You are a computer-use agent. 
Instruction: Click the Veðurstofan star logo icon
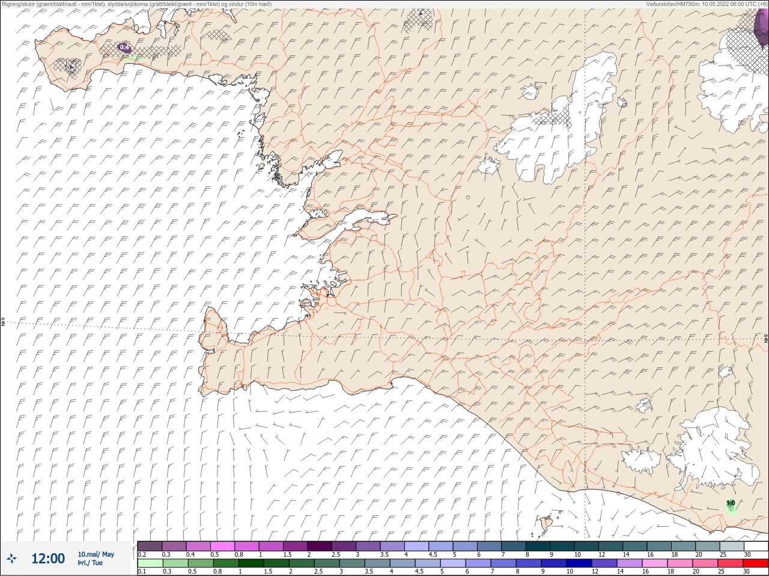point(11,559)
